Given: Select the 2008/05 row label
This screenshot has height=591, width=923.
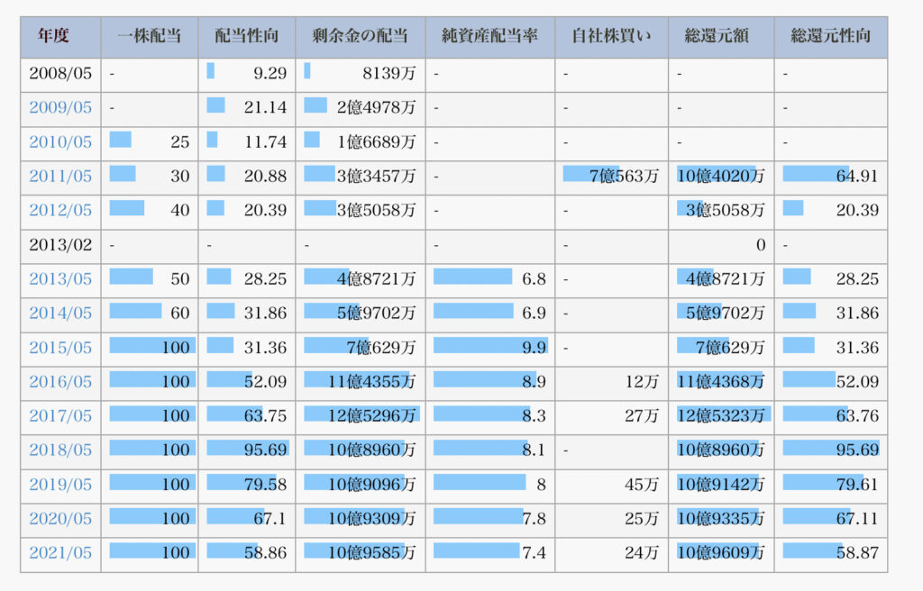Looking at the screenshot, I should (x=60, y=73).
